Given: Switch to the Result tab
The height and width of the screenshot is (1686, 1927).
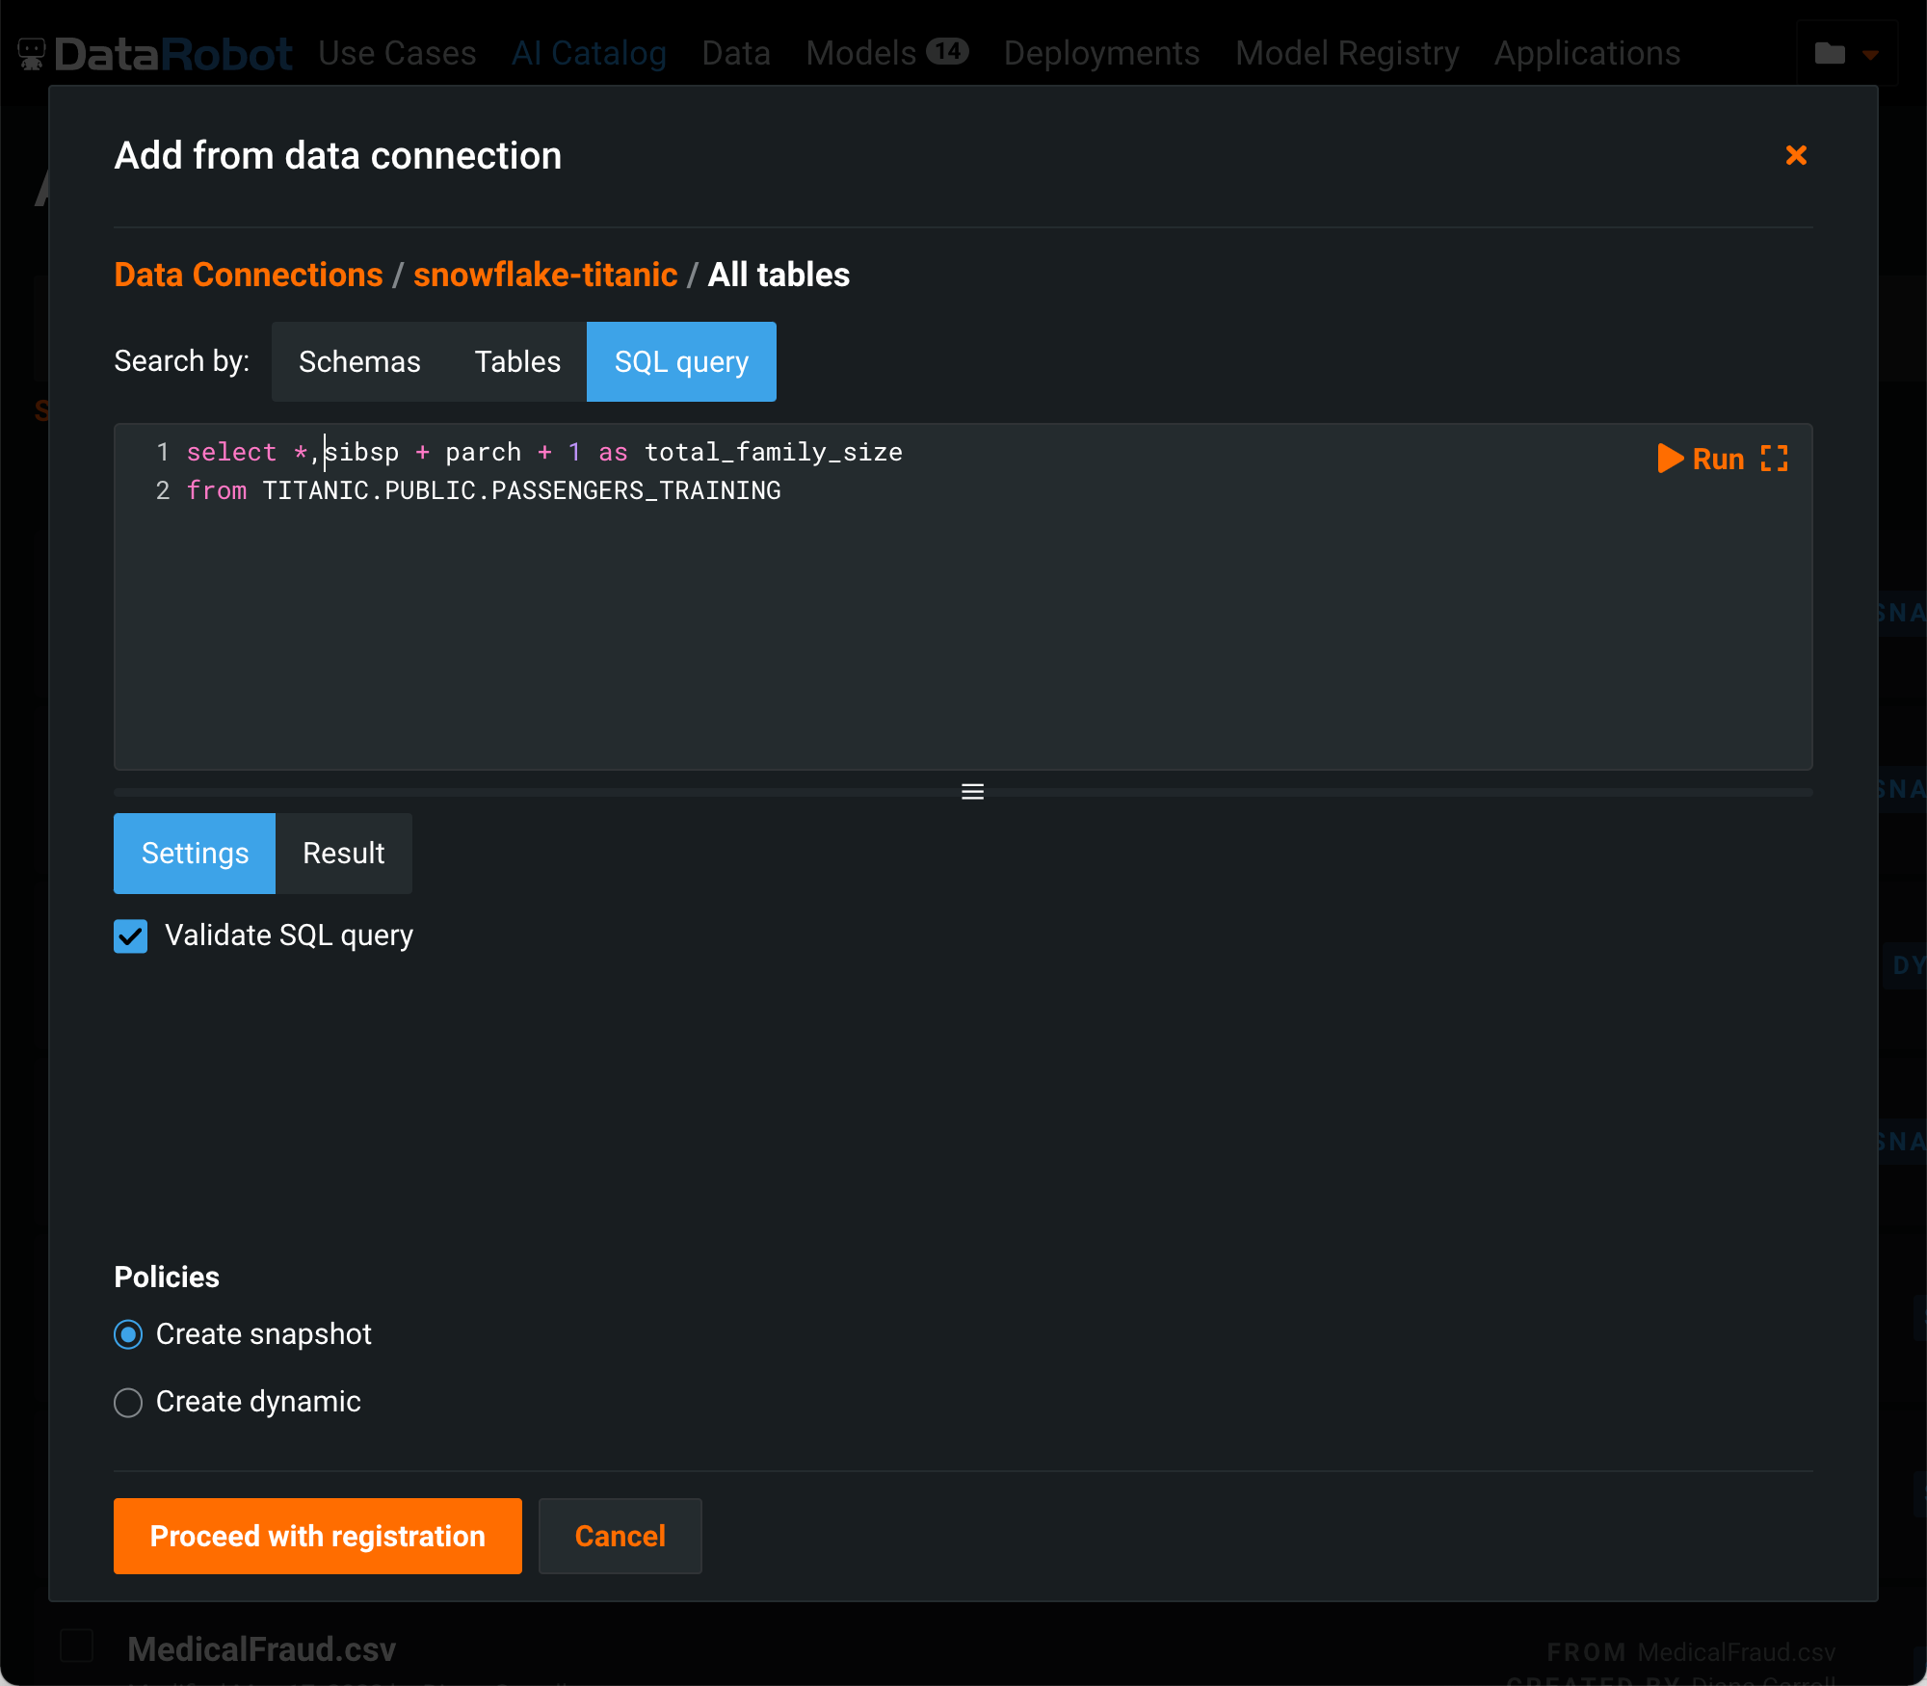Looking at the screenshot, I should 343,854.
